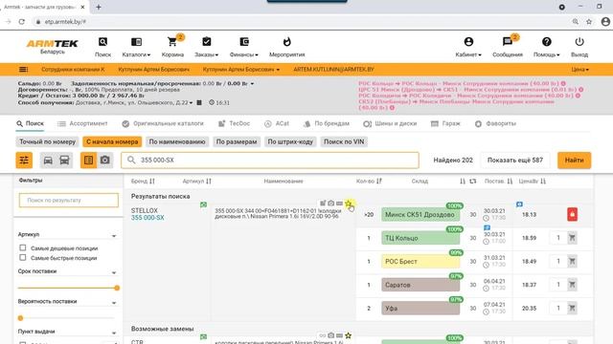
Task: Select С начала номера search mode
Action: (x=112, y=141)
